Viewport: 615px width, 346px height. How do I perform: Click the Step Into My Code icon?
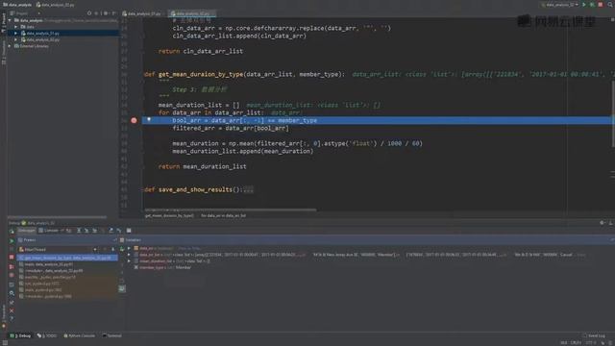[x=94, y=231]
